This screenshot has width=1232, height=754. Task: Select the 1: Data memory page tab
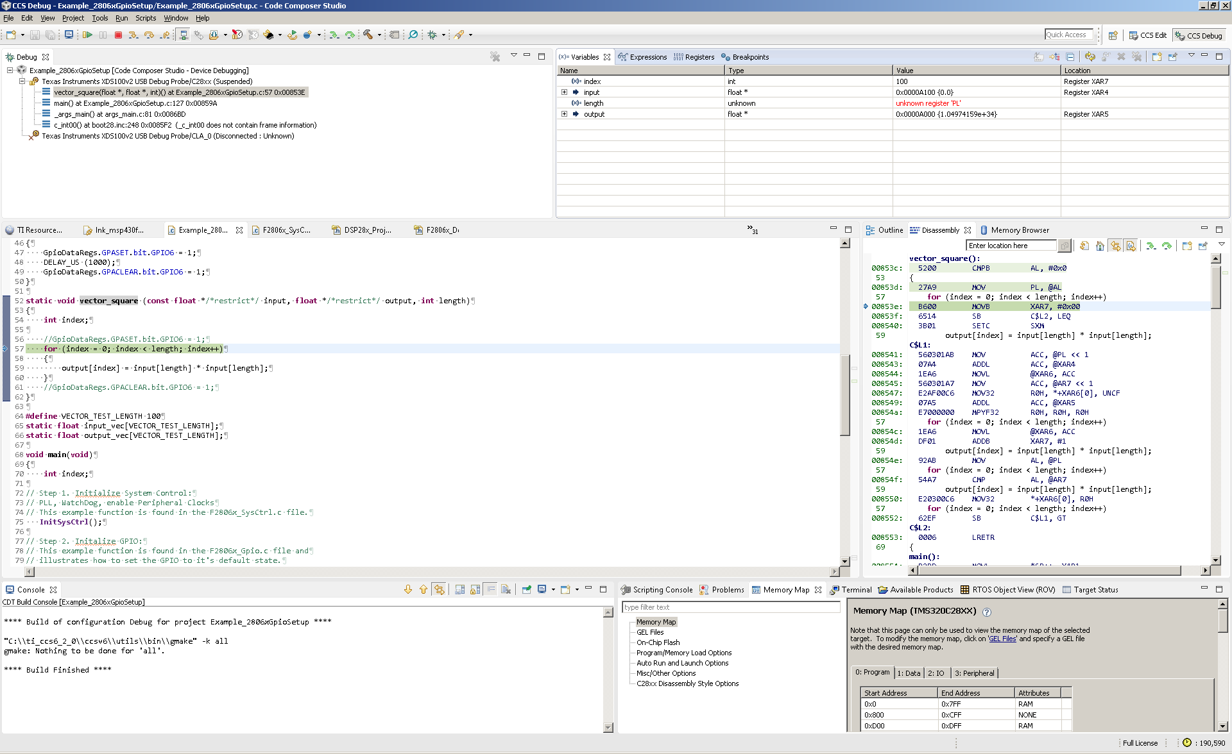[x=909, y=673]
